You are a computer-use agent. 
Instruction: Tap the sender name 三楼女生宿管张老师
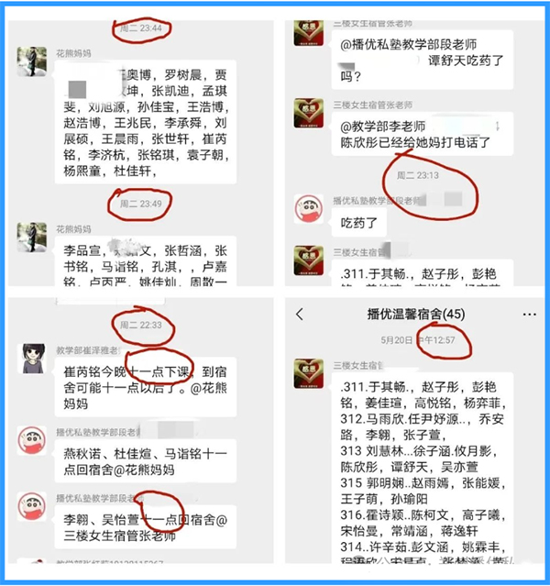coord(373,105)
